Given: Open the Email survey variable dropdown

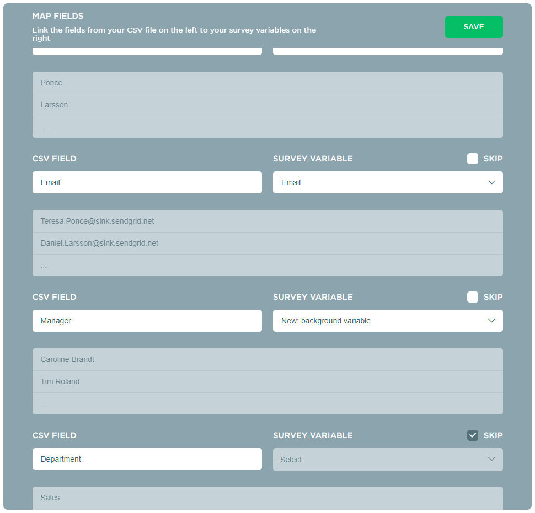Looking at the screenshot, I should point(388,182).
